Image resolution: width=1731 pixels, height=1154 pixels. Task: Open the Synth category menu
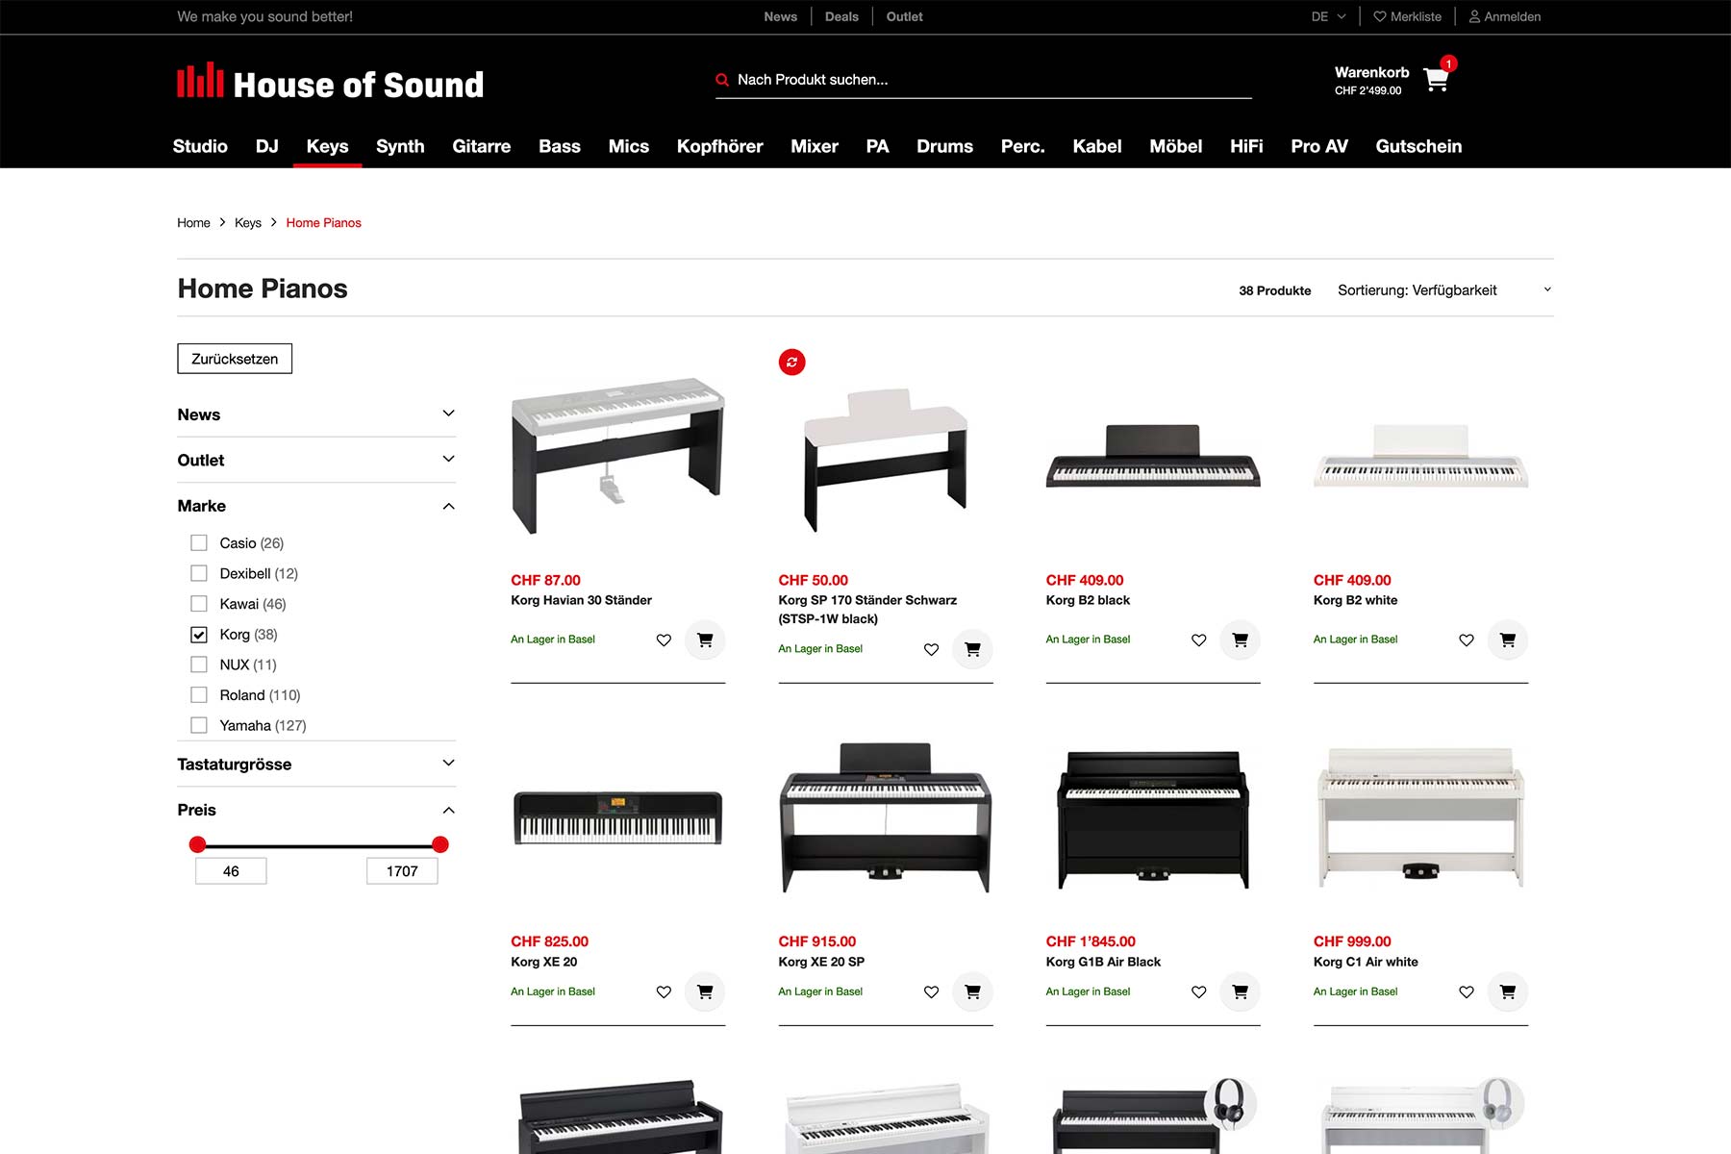(400, 146)
